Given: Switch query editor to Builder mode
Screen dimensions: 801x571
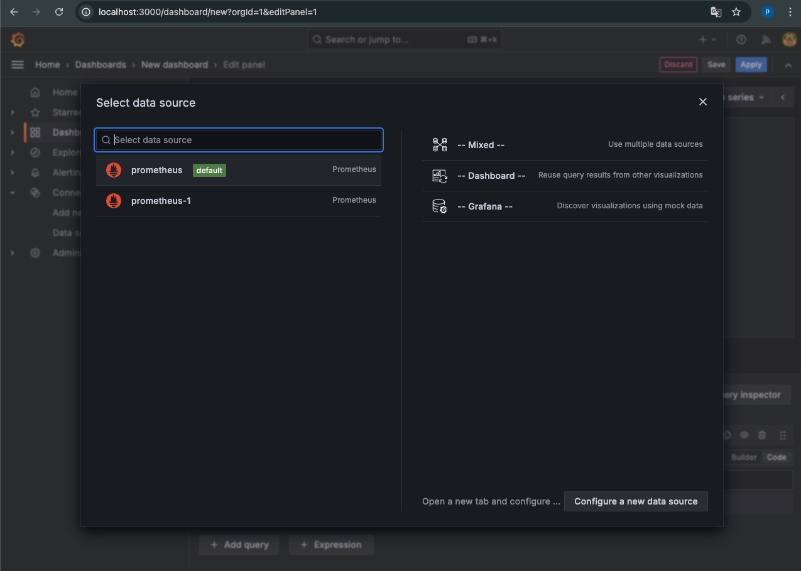Looking at the screenshot, I should point(744,457).
